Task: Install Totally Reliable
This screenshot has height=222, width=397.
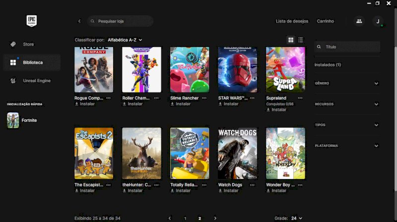Action: [x=181, y=191]
